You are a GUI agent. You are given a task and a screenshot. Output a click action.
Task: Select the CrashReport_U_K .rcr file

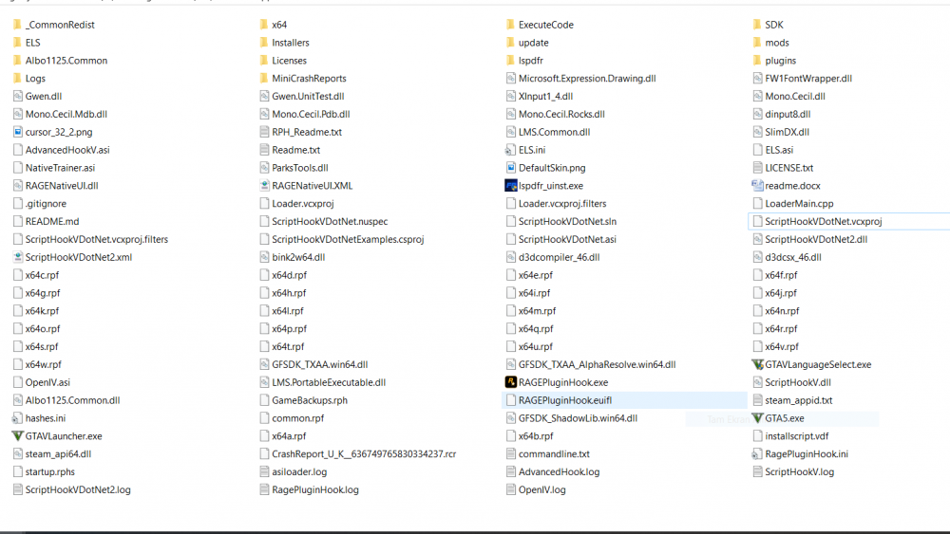(x=364, y=453)
